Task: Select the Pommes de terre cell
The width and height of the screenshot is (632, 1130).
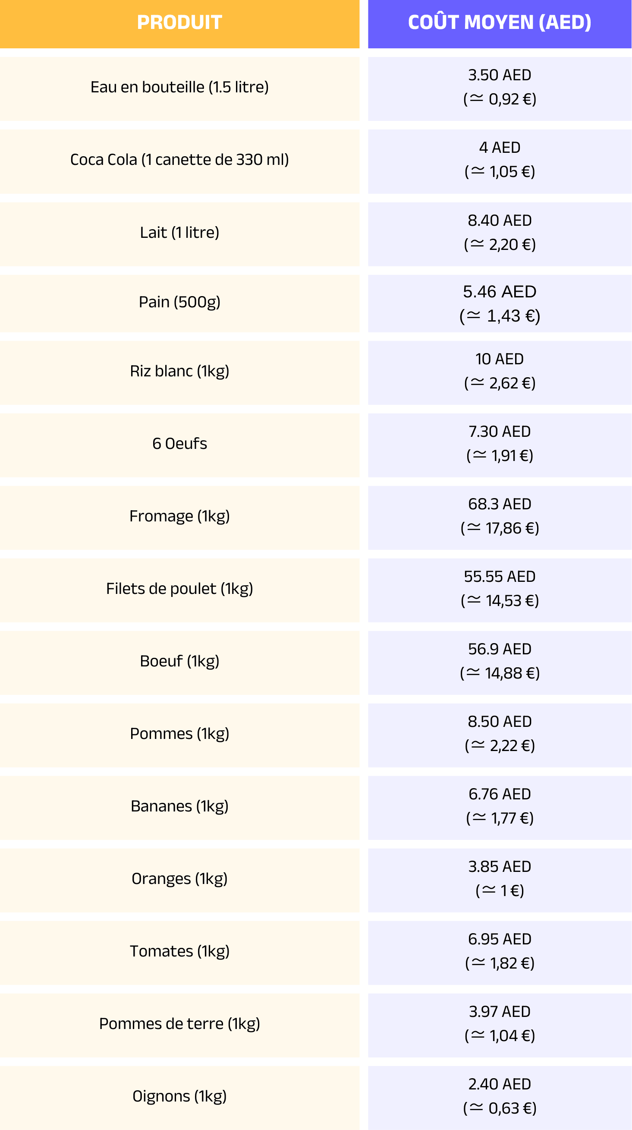Action: 179,1024
